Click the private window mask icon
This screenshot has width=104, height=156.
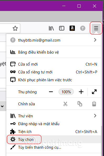tap(13, 72)
